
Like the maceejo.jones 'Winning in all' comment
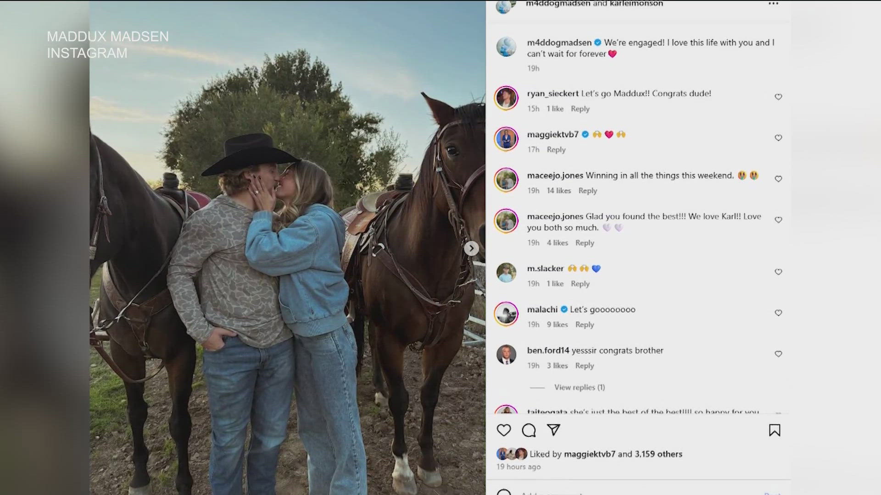[778, 179]
